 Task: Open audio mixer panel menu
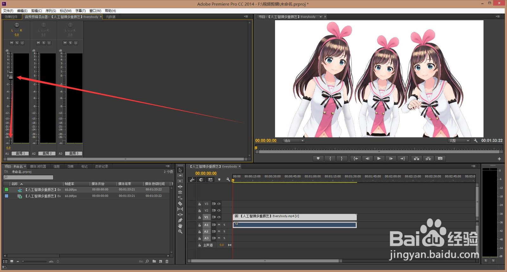[x=246, y=16]
